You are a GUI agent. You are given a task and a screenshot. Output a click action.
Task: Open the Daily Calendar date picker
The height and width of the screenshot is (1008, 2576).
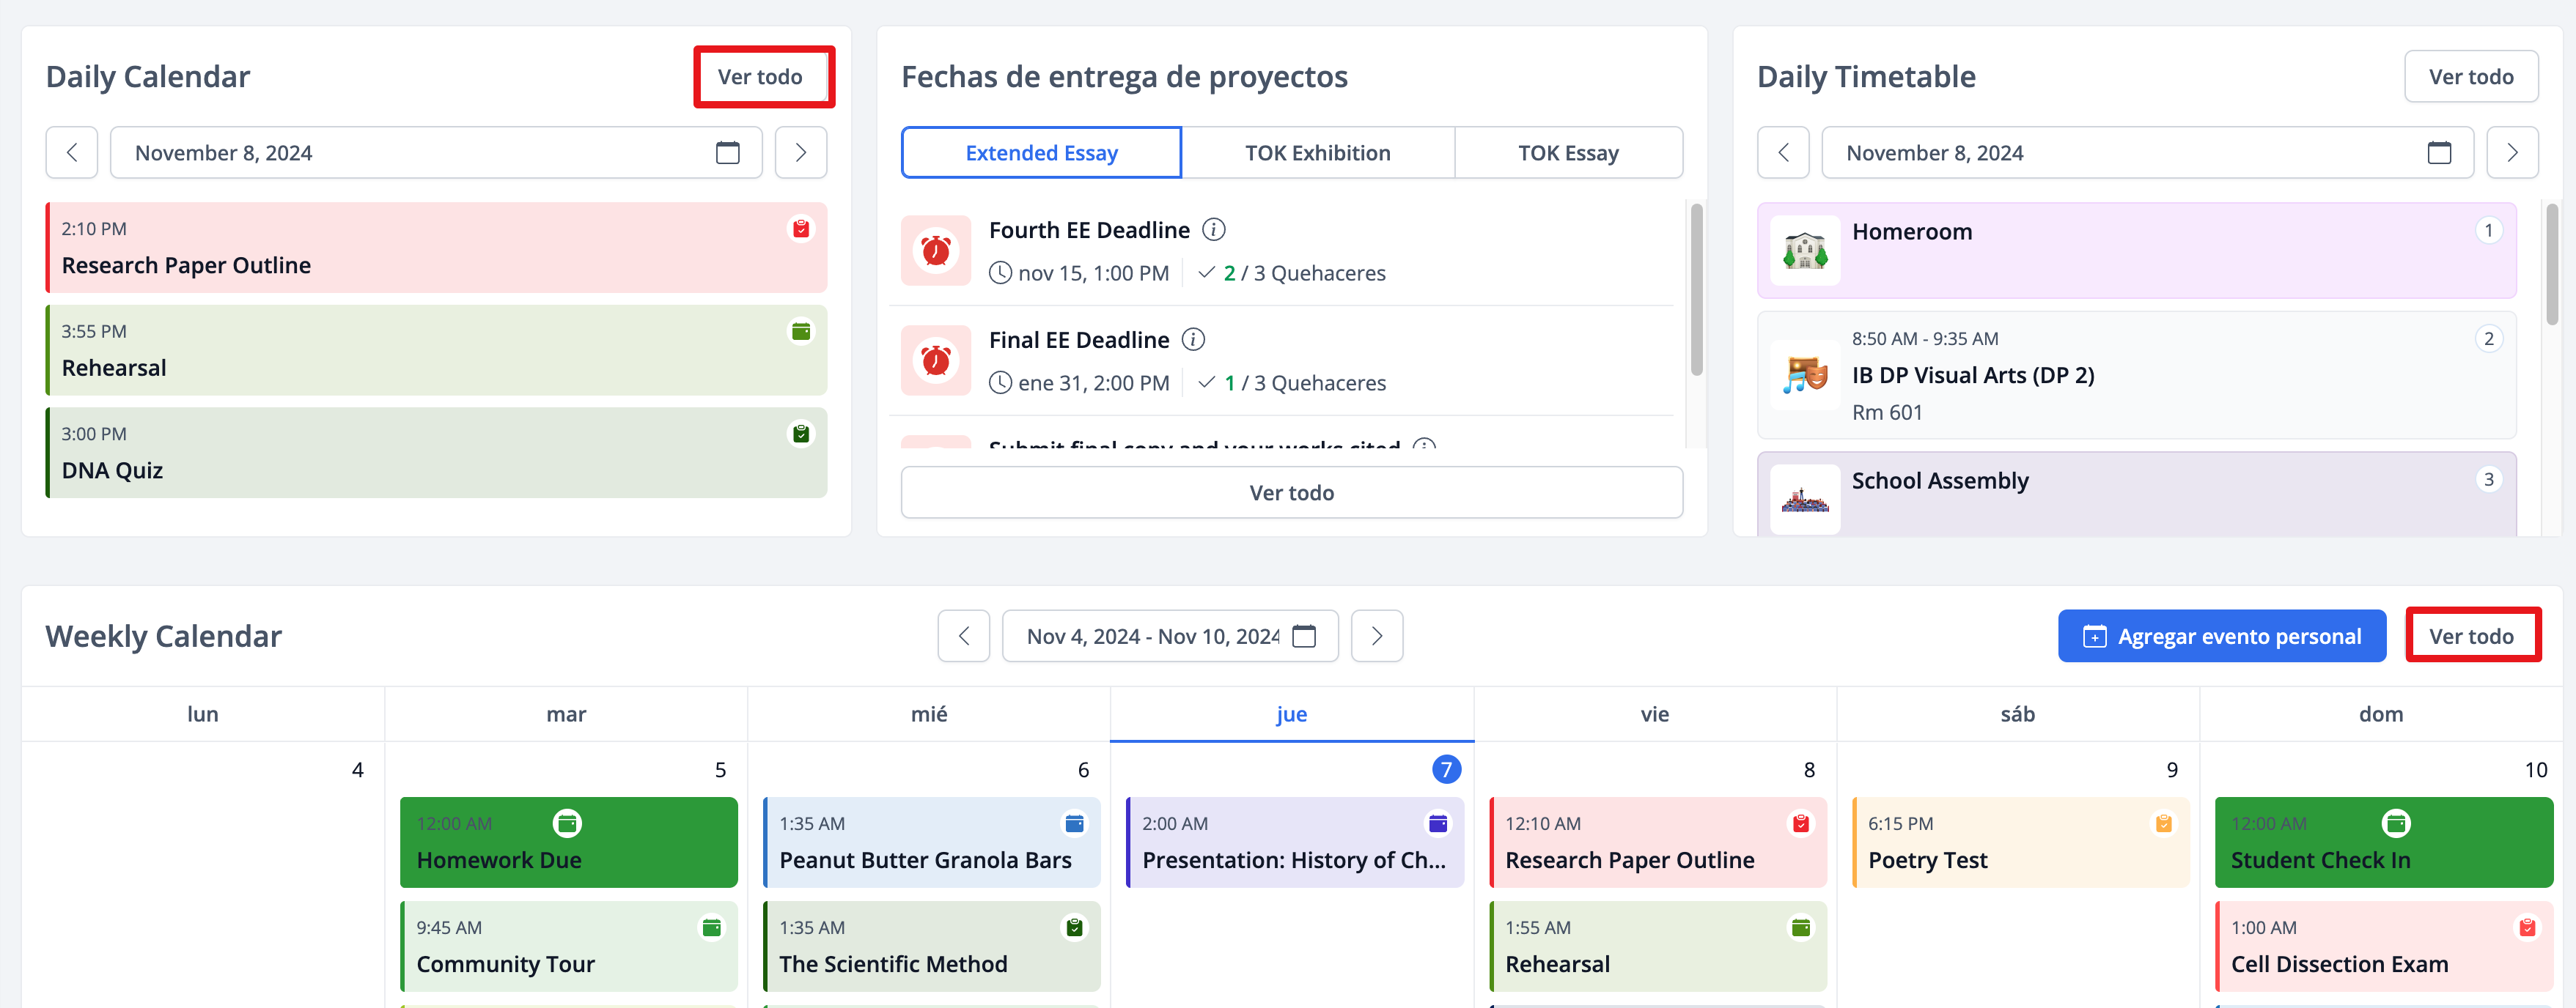[x=727, y=153]
